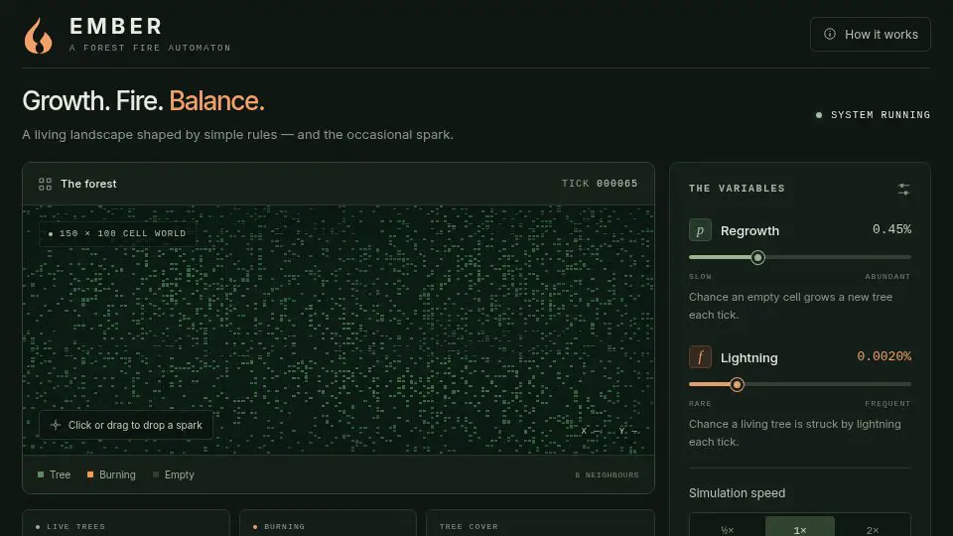Click the p icon next to Regrowth

point(700,230)
